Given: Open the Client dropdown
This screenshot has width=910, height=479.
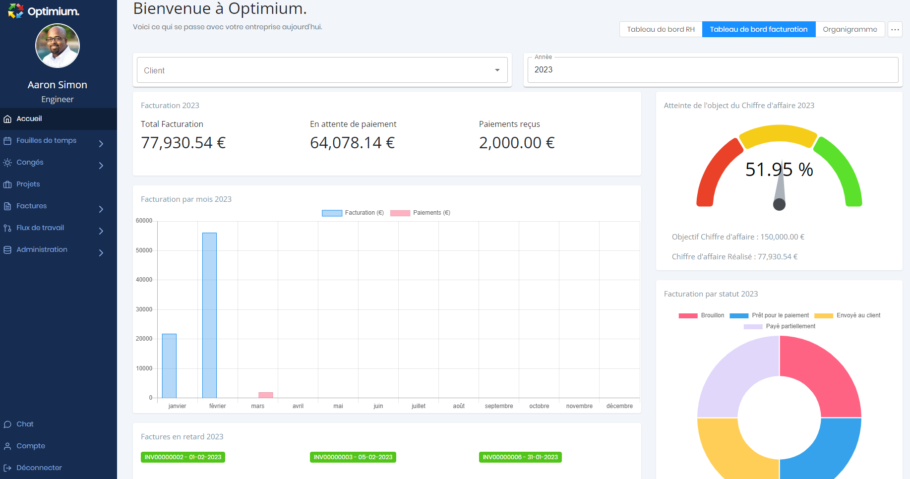Looking at the screenshot, I should coord(322,70).
